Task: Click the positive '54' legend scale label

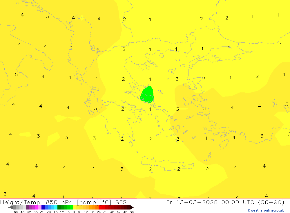Action: click(132, 212)
